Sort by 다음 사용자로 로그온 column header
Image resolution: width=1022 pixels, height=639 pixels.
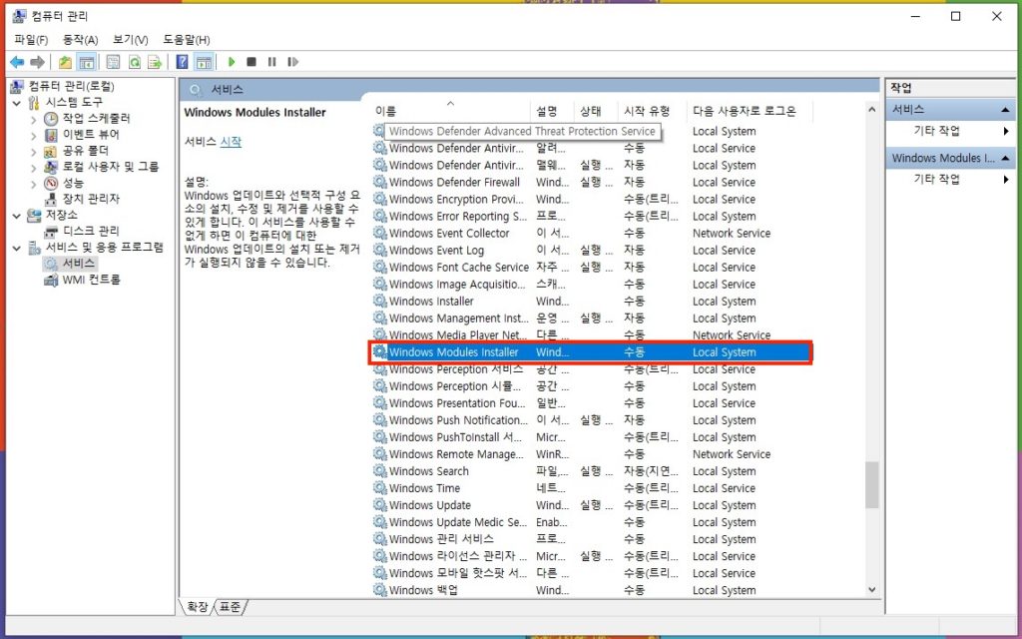click(x=751, y=111)
